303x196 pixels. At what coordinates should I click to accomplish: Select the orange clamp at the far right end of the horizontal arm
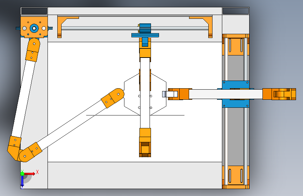tap(279, 94)
